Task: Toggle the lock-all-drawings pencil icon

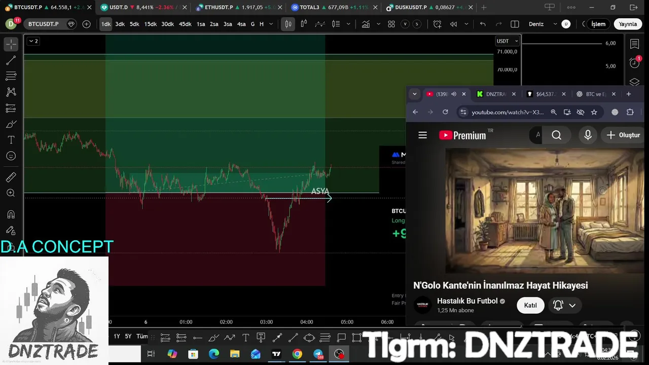Action: coord(11,231)
